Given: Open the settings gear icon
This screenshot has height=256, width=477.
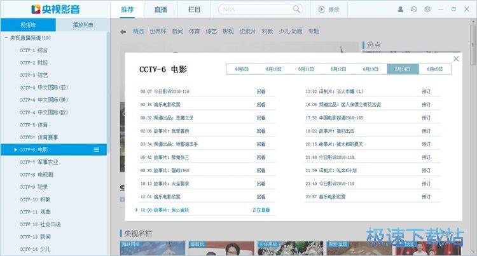Looking at the screenshot, I should tap(427, 9).
